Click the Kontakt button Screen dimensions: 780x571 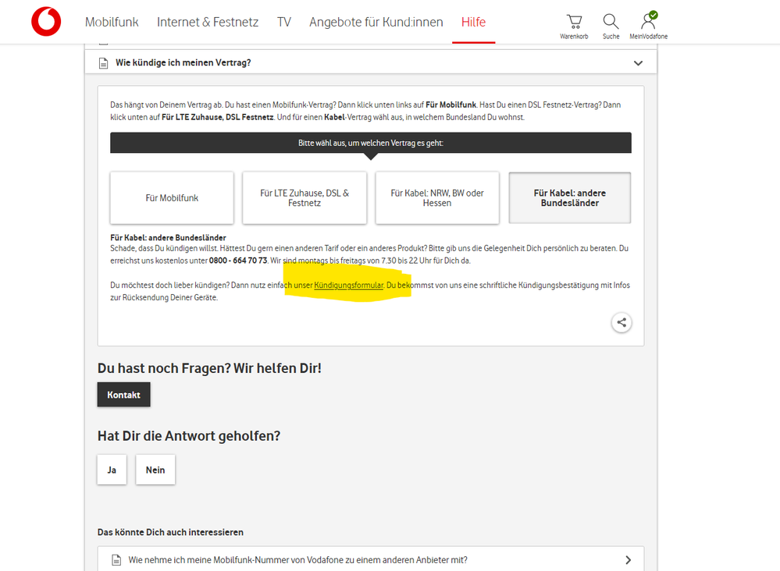pos(124,395)
